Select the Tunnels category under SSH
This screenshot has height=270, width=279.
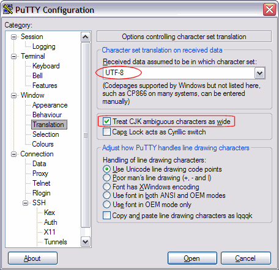56,242
